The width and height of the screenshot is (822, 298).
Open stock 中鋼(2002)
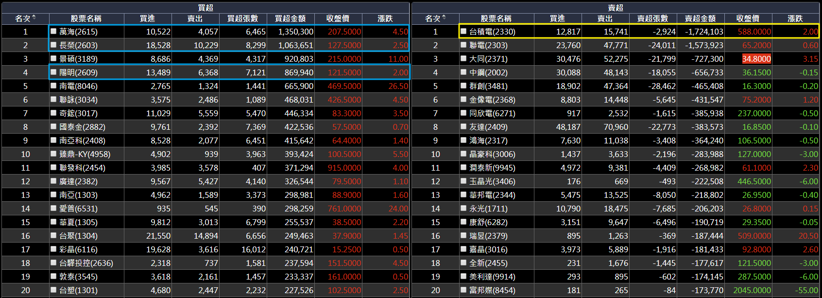pyautogui.click(x=488, y=72)
